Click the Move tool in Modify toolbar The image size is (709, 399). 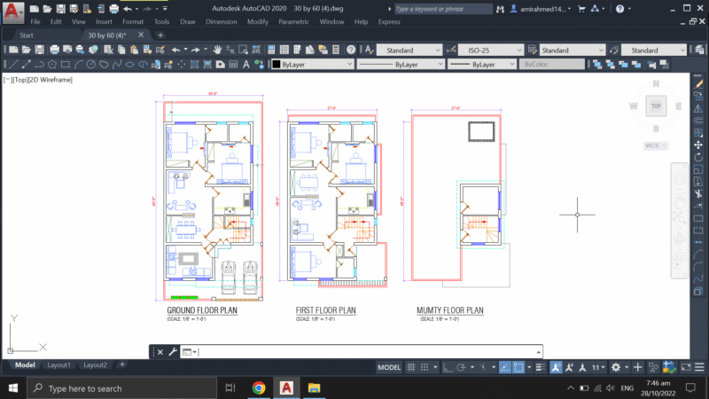tap(698, 145)
